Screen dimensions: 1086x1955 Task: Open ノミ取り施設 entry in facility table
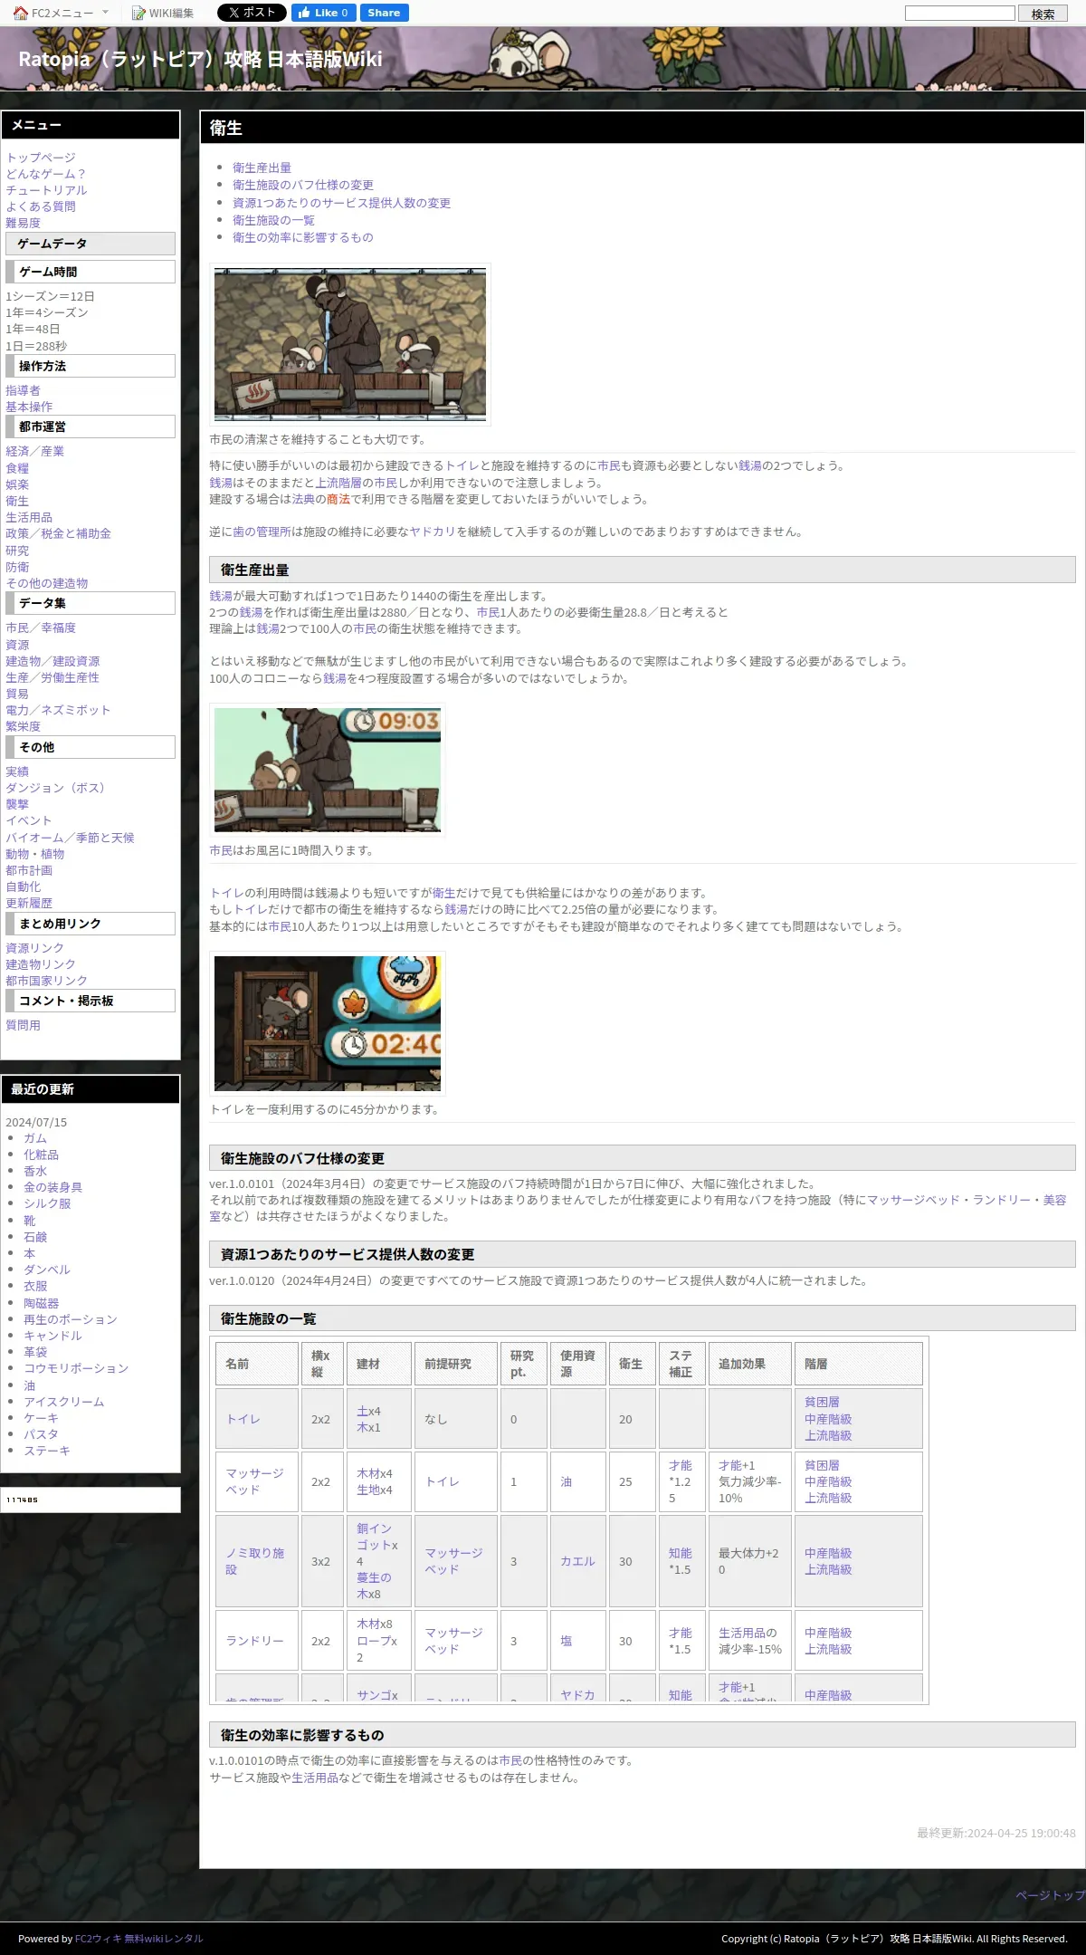pos(254,1561)
